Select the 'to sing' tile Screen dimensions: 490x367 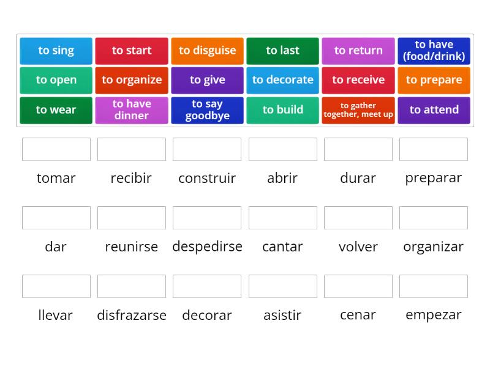tap(56, 51)
